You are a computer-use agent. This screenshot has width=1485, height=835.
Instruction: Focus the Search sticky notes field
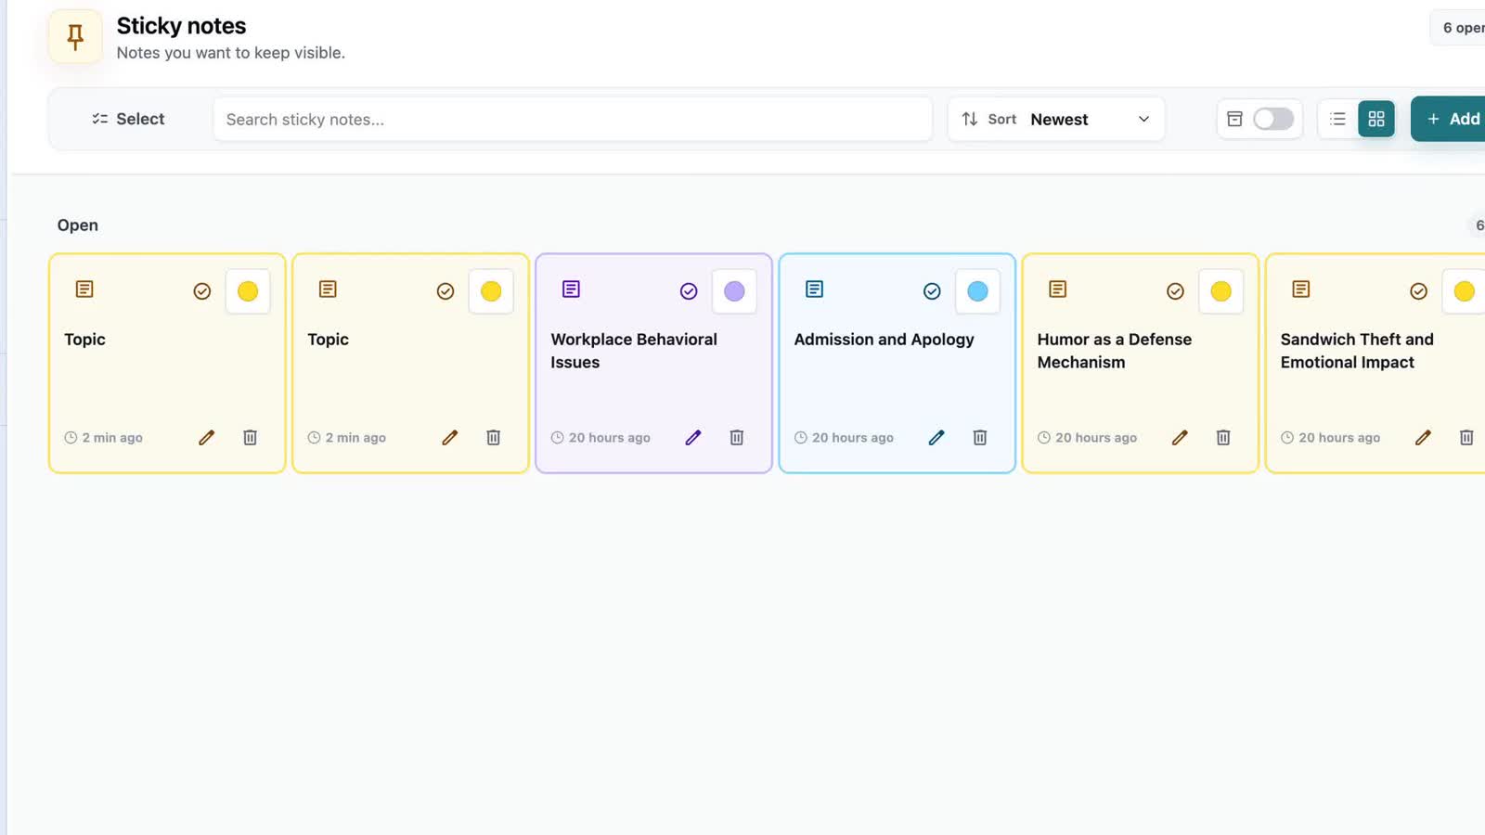[573, 119]
